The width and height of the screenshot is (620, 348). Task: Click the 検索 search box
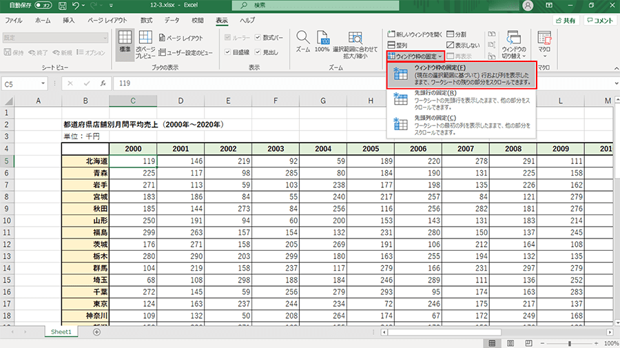pyautogui.click(x=316, y=6)
